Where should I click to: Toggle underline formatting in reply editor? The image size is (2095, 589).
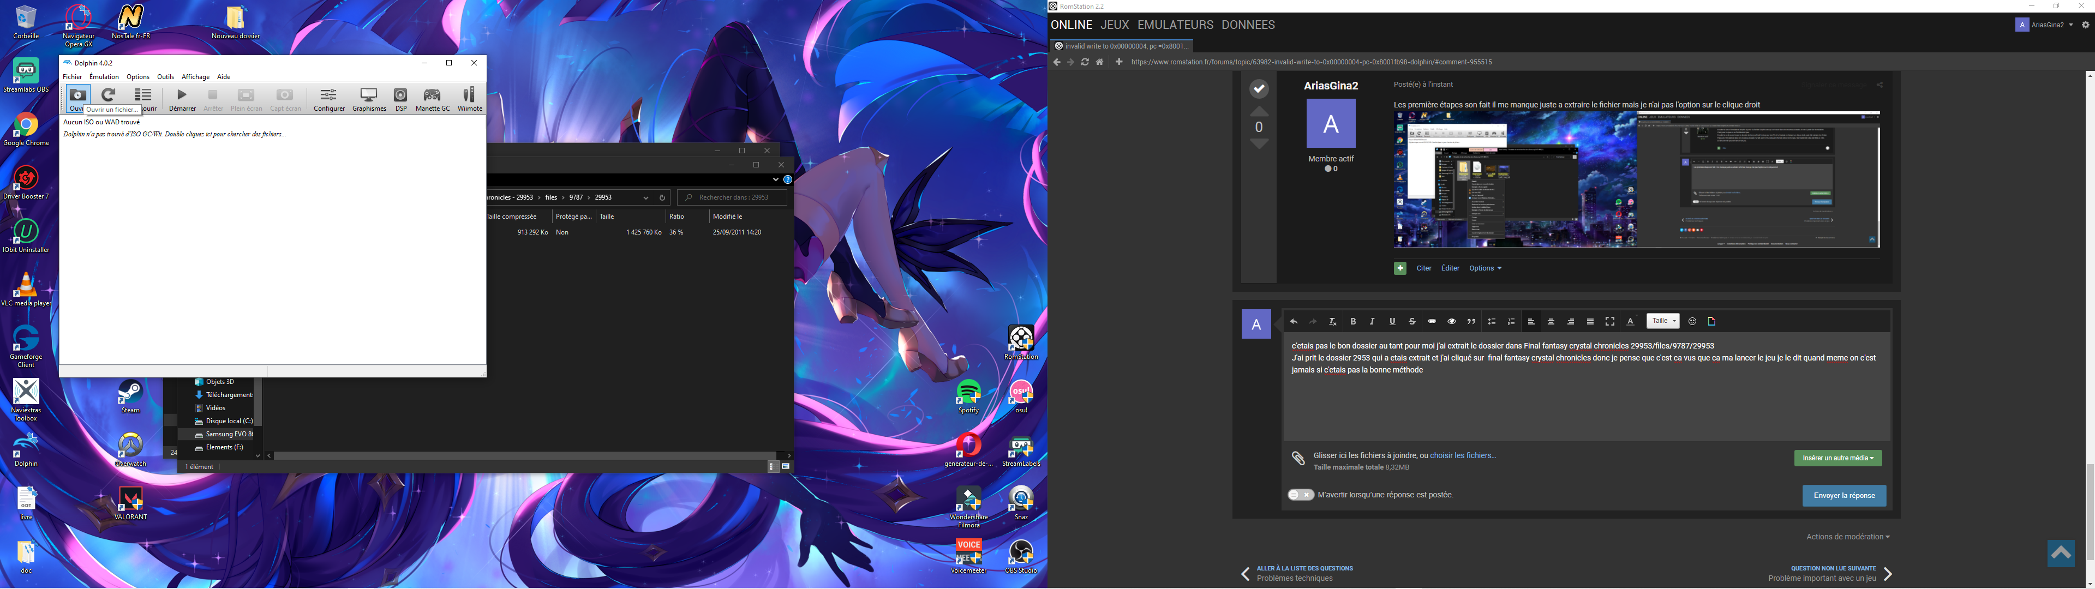[1392, 321]
